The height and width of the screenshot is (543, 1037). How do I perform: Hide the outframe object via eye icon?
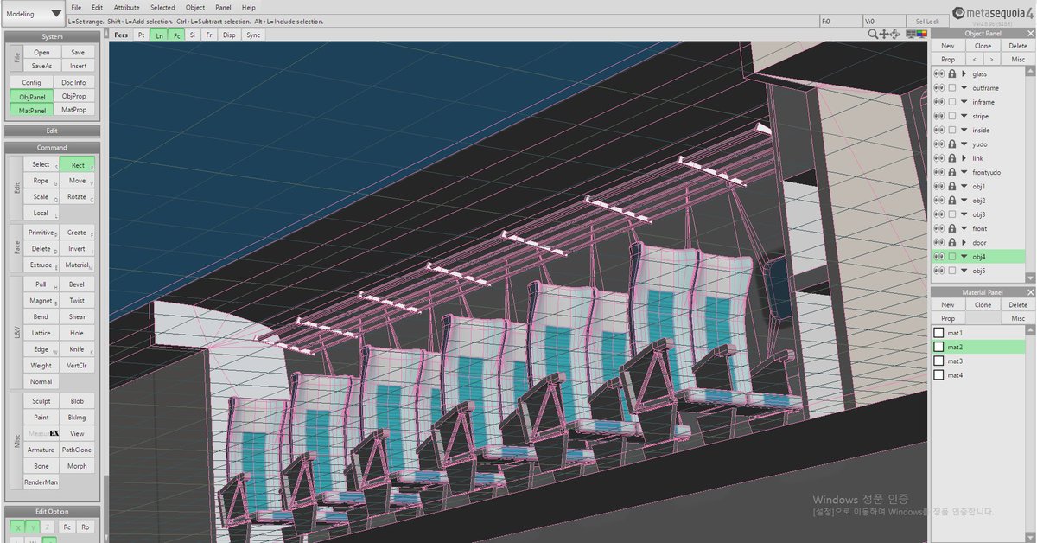coord(938,88)
